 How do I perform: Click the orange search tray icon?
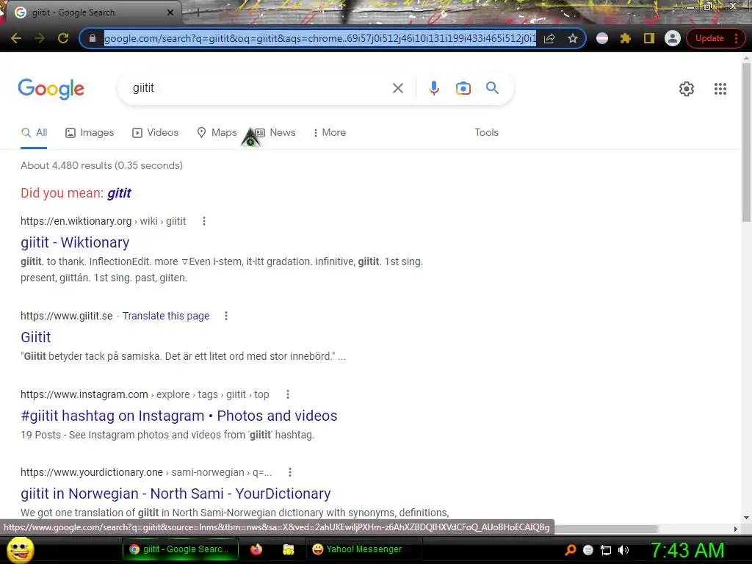(x=570, y=550)
